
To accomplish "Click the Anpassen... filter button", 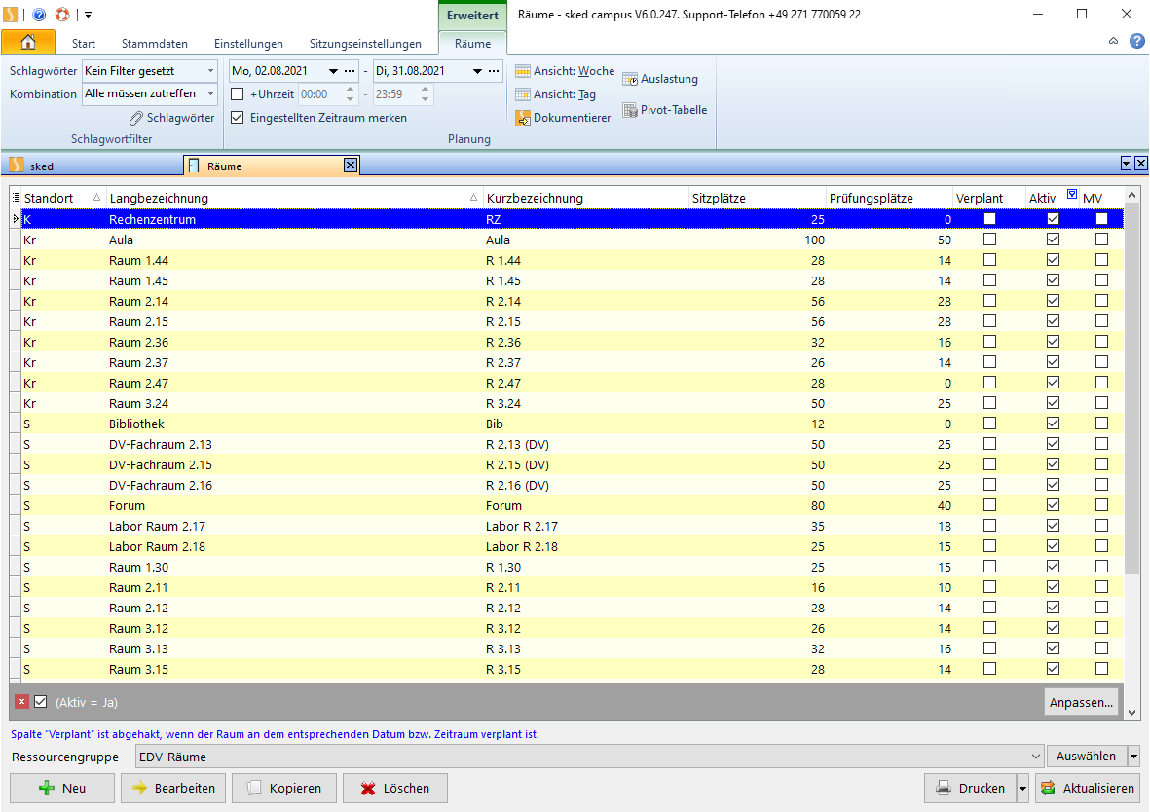I will (x=1081, y=701).
